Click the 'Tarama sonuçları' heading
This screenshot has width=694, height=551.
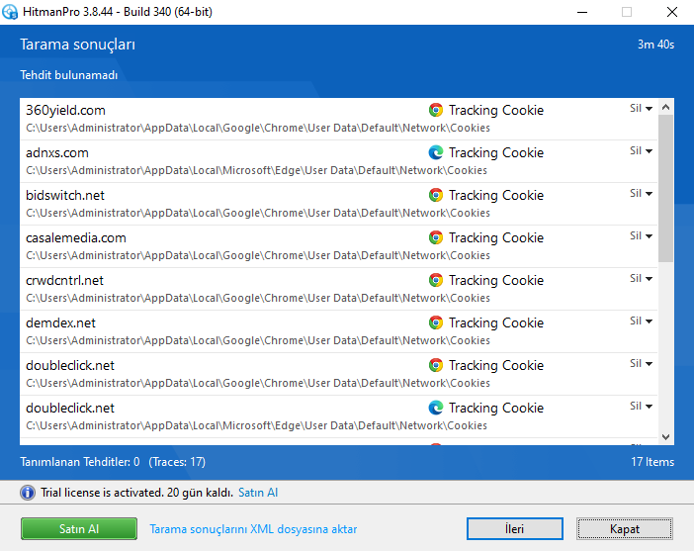tap(77, 45)
